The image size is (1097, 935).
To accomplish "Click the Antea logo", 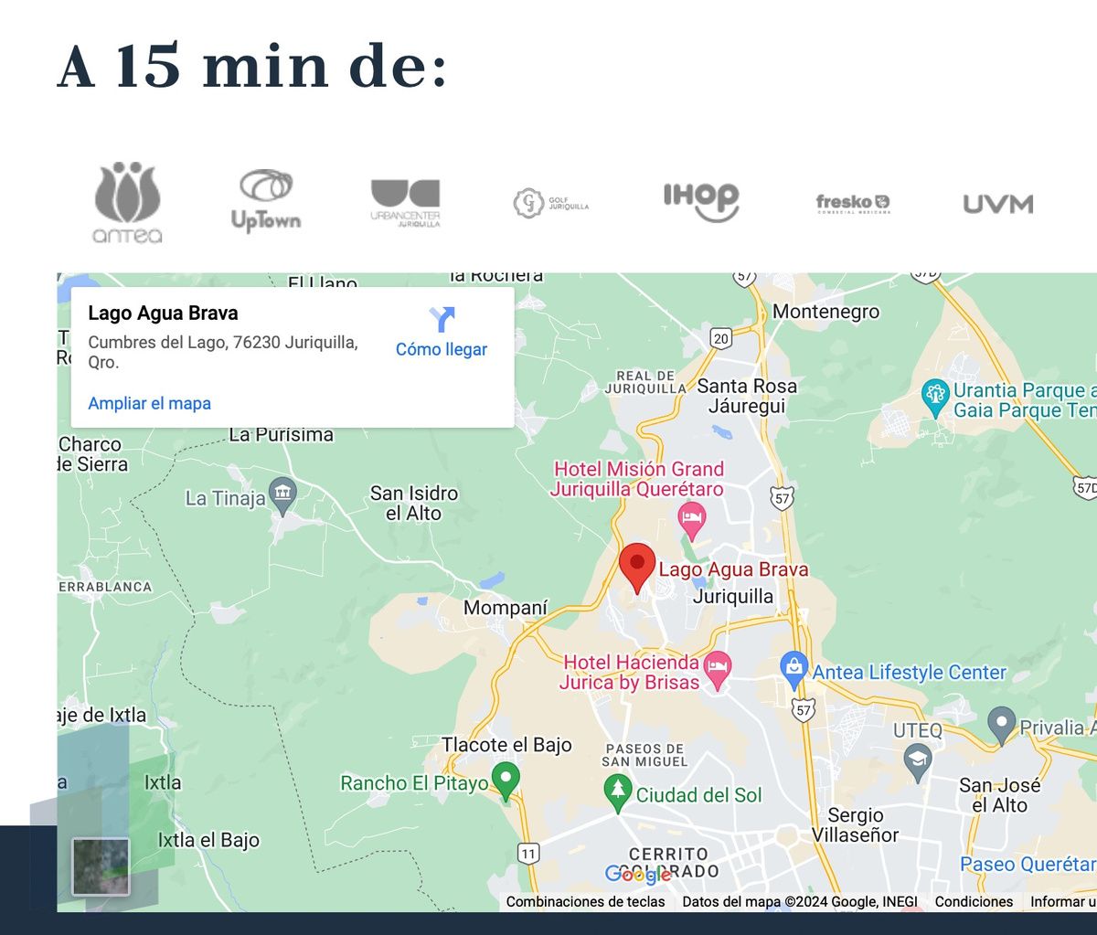I will coord(128,202).
